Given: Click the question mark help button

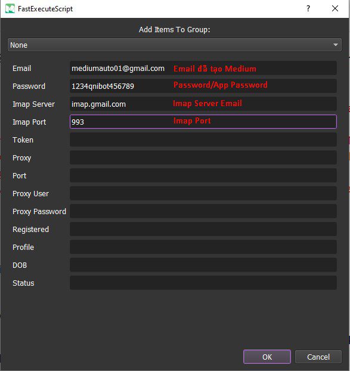Looking at the screenshot, I should 308,9.
